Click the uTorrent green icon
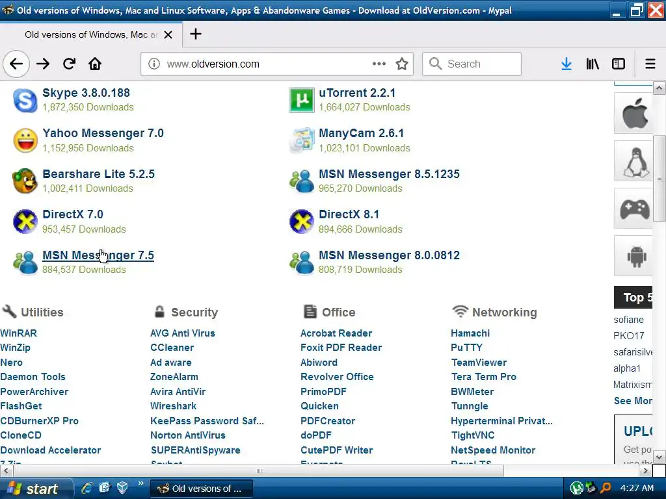 (302, 100)
